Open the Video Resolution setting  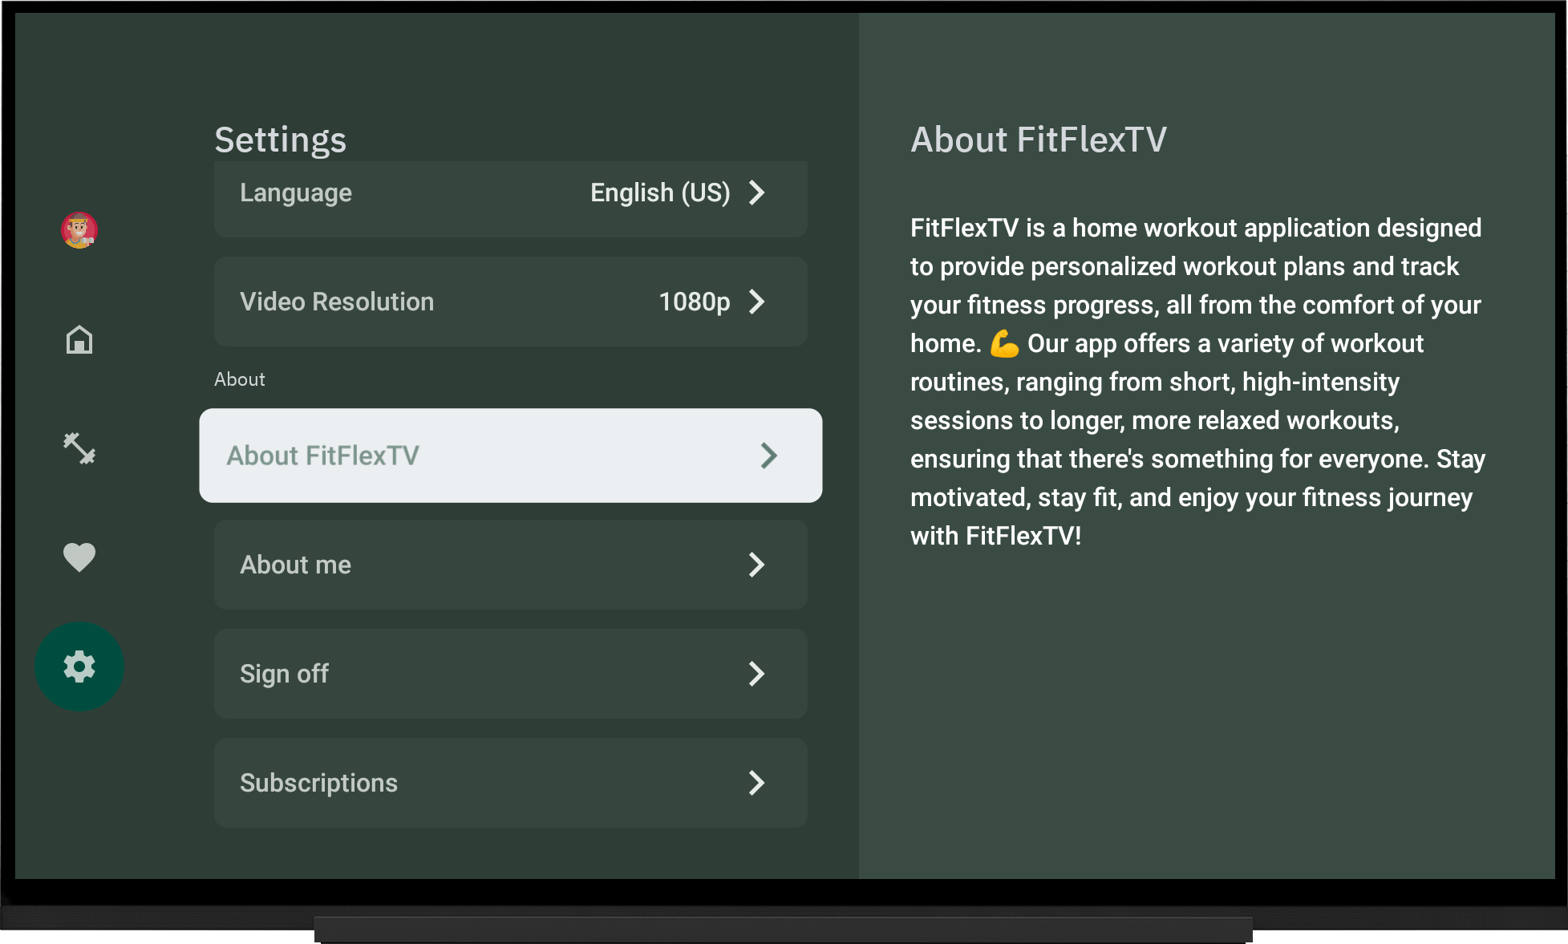pos(337,302)
